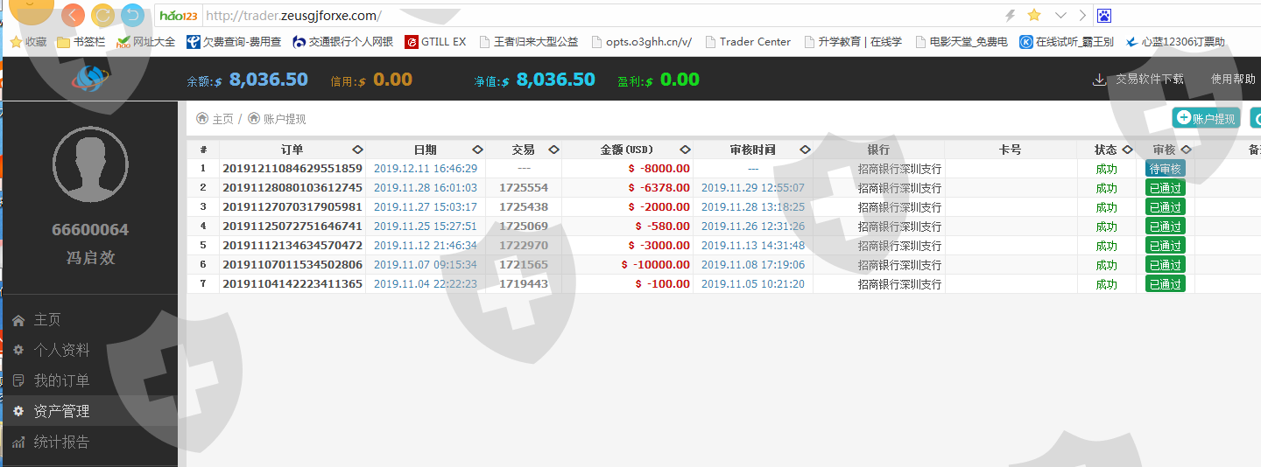Sort table by the 日期 column arrow
The height and width of the screenshot is (467, 1261).
click(x=477, y=150)
